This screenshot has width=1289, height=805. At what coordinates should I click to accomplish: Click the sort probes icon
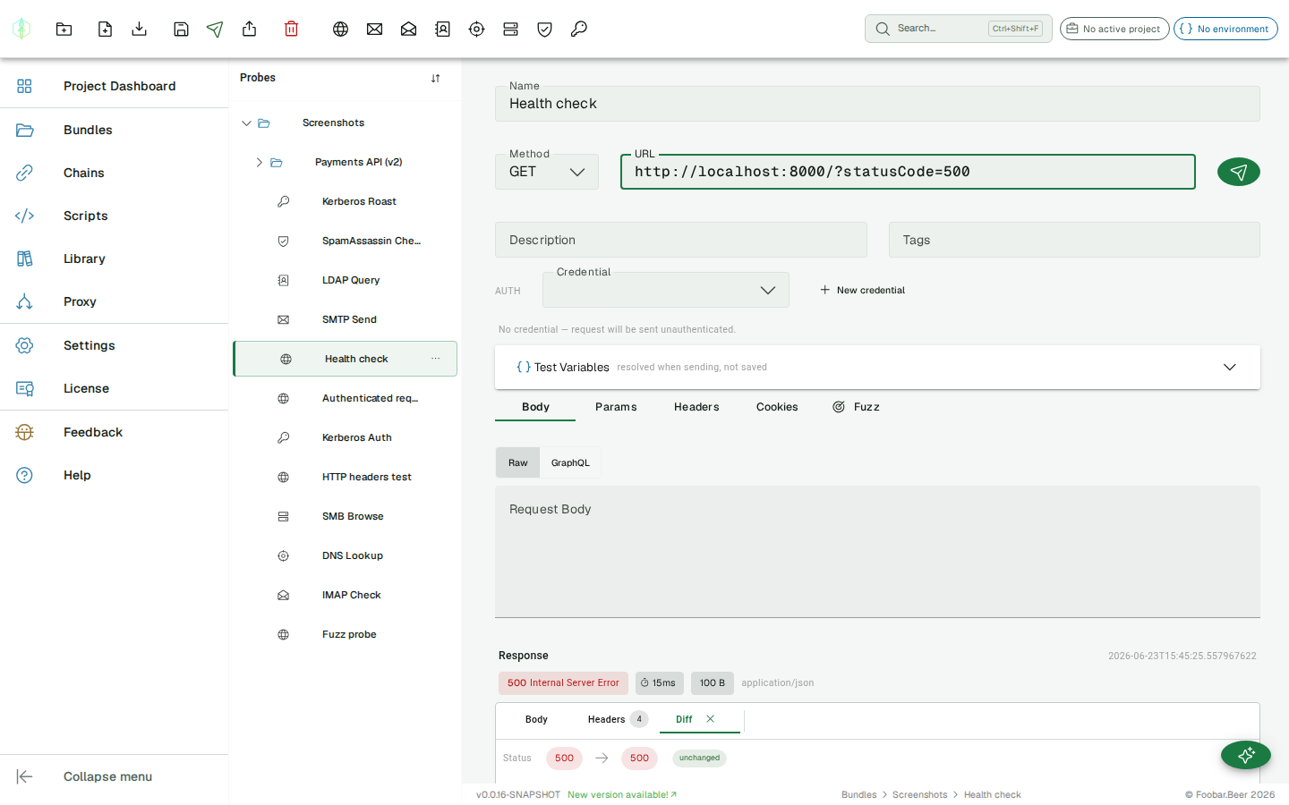[435, 78]
